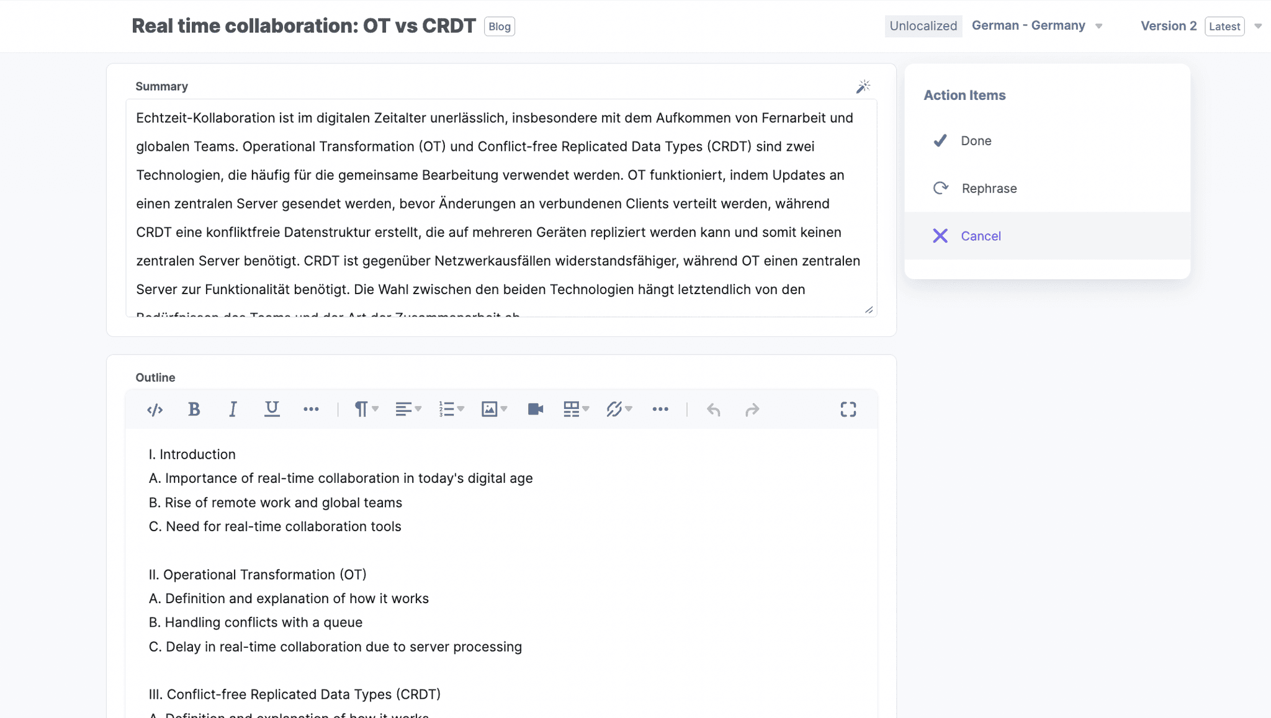Open the ordered list dropdown
1271x718 pixels.
click(x=451, y=410)
